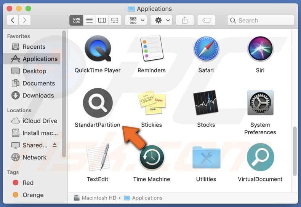
Task: Open Documents in the sidebar
Action: pos(32,83)
